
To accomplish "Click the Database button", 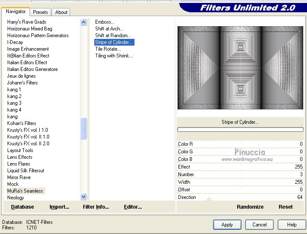I will coord(22,207).
